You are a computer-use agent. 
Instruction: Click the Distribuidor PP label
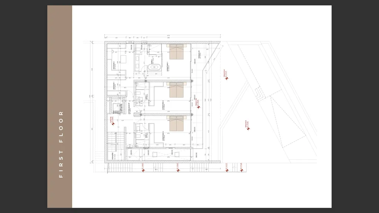[x=129, y=108]
